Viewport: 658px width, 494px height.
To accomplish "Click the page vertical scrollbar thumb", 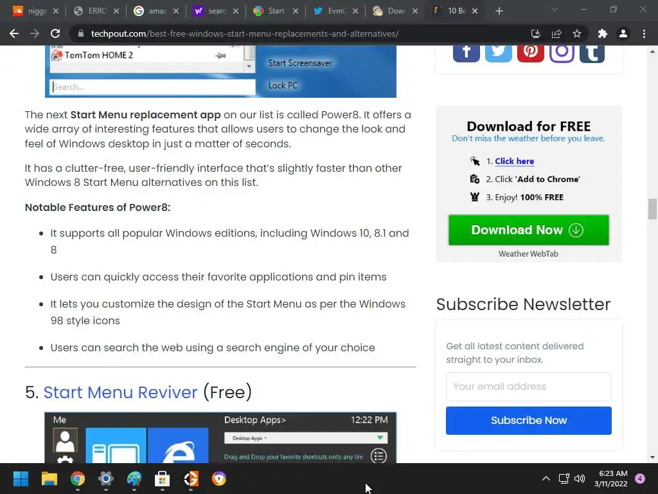I will tap(652, 209).
